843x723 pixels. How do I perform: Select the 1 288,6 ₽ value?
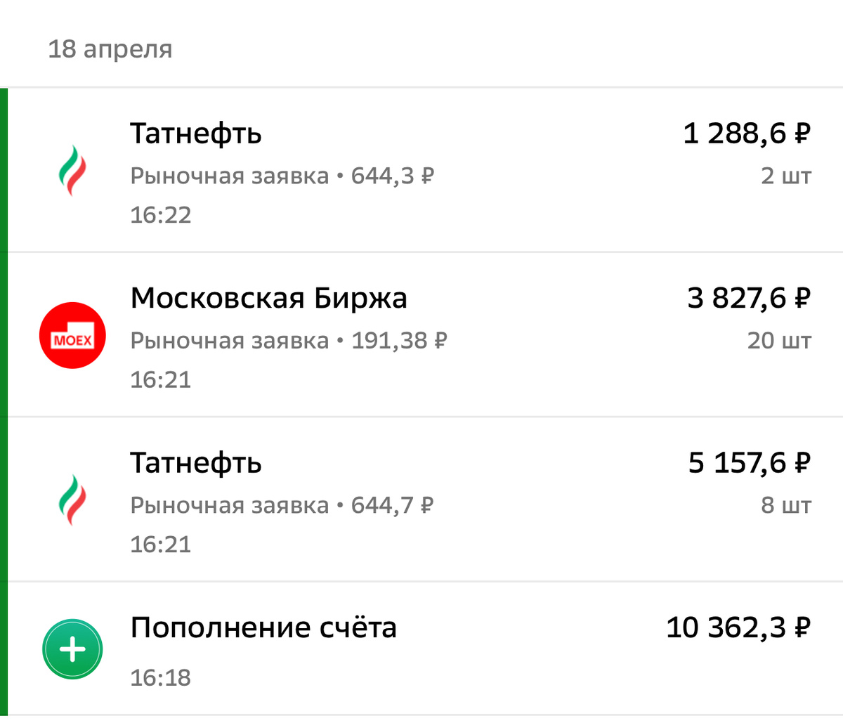[x=747, y=133]
